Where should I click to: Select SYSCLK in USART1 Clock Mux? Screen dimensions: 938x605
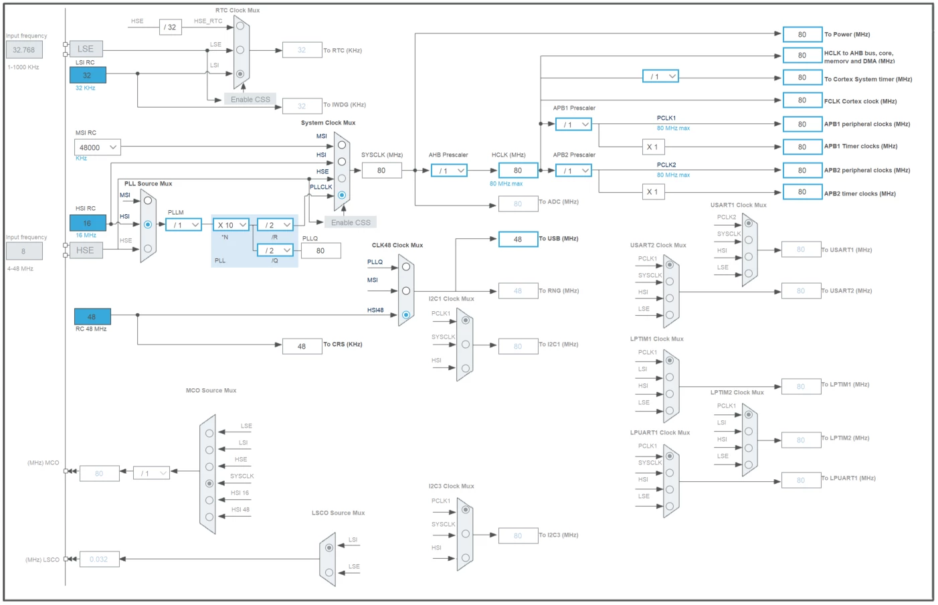tap(749, 240)
